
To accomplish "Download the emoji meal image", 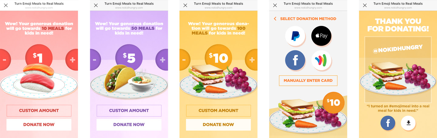I will (408, 123).
